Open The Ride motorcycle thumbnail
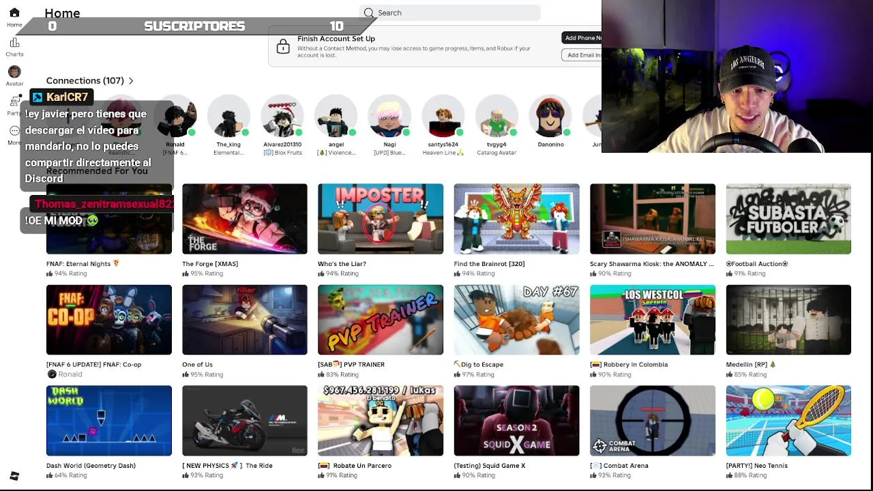873x491 pixels. (x=245, y=421)
